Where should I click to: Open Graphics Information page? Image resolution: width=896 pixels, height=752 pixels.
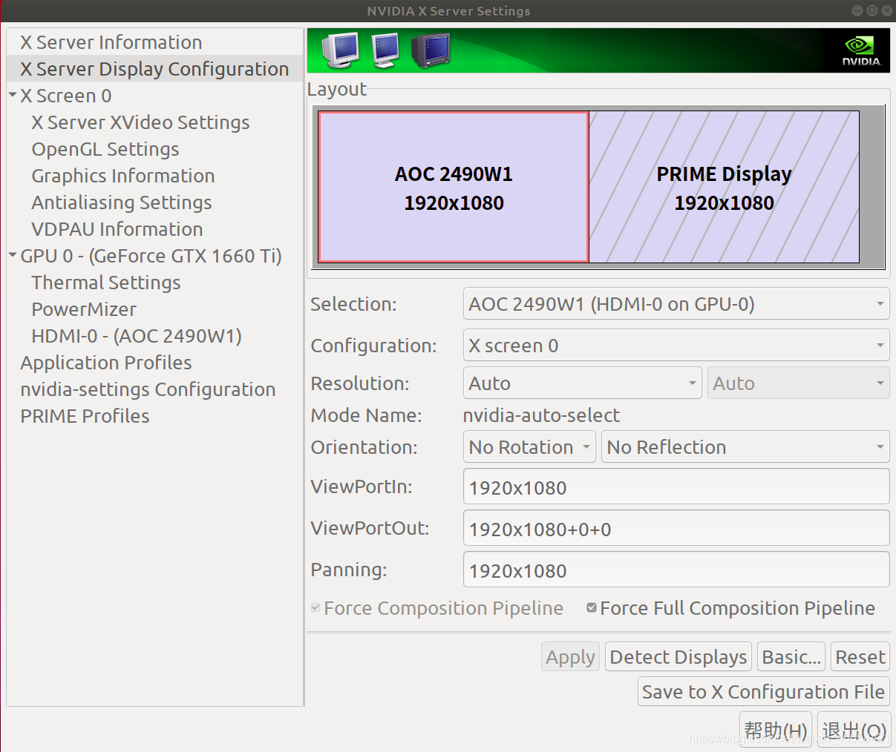point(123,176)
